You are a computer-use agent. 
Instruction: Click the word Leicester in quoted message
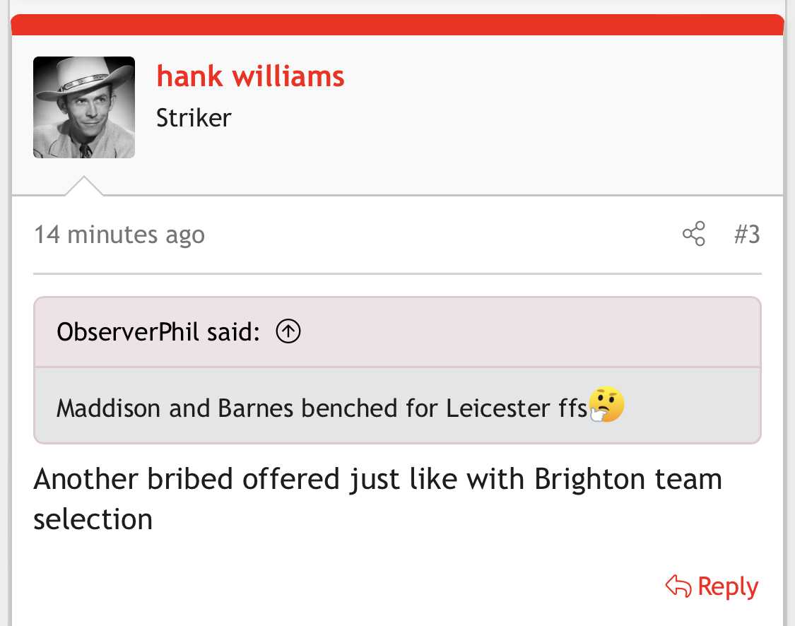pos(497,408)
